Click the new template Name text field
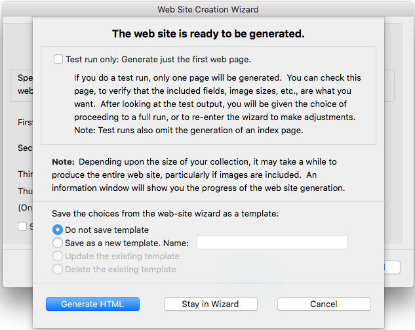 pyautogui.click(x=271, y=243)
